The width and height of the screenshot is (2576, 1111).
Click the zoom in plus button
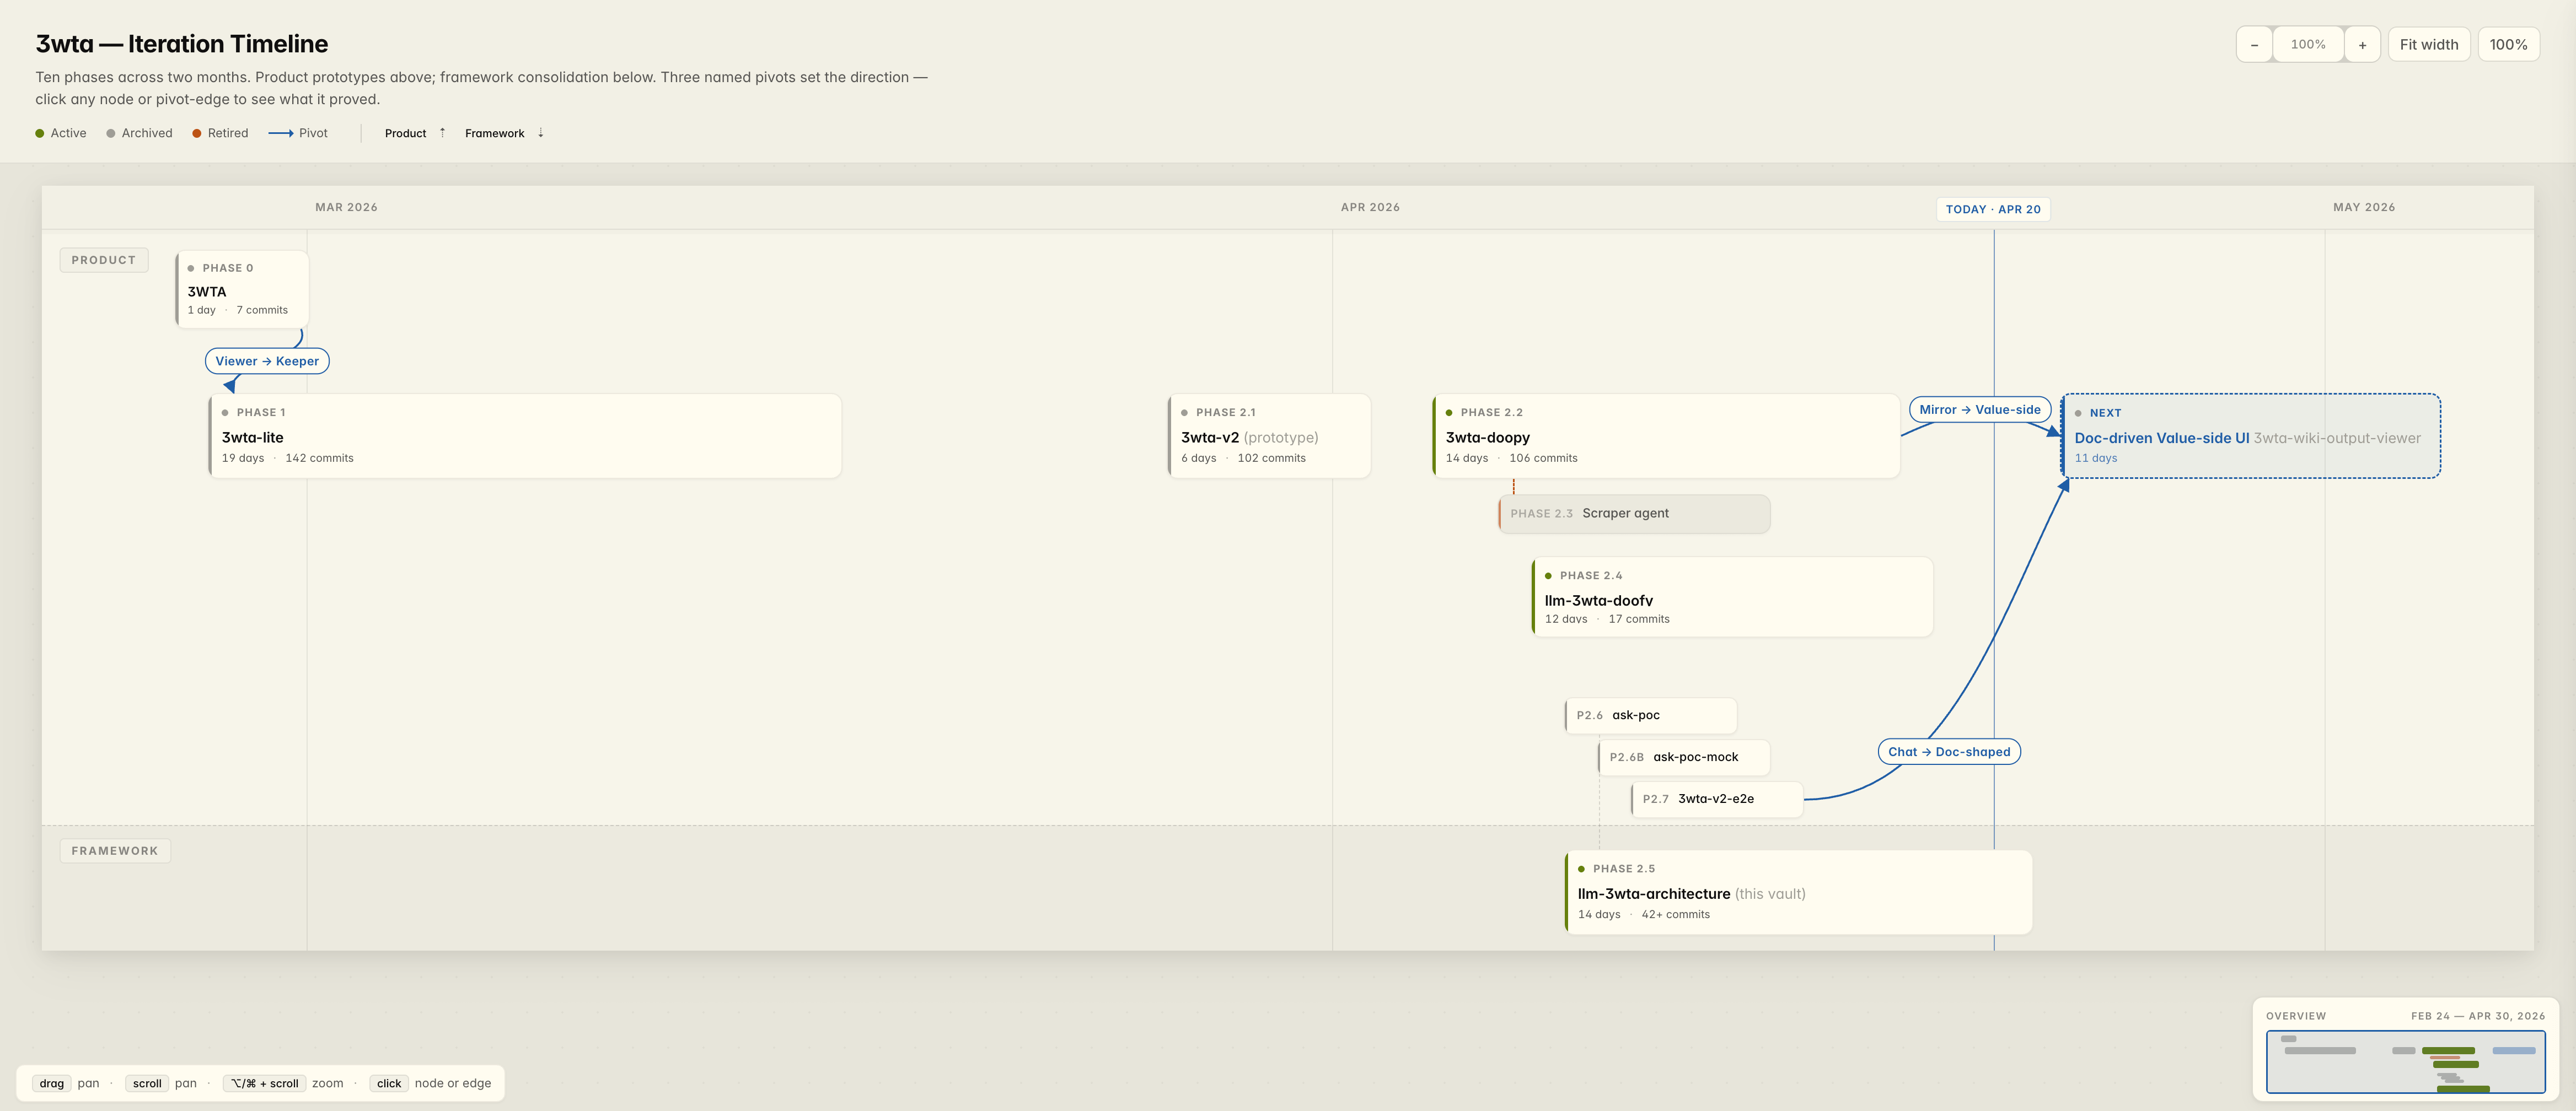click(2362, 45)
